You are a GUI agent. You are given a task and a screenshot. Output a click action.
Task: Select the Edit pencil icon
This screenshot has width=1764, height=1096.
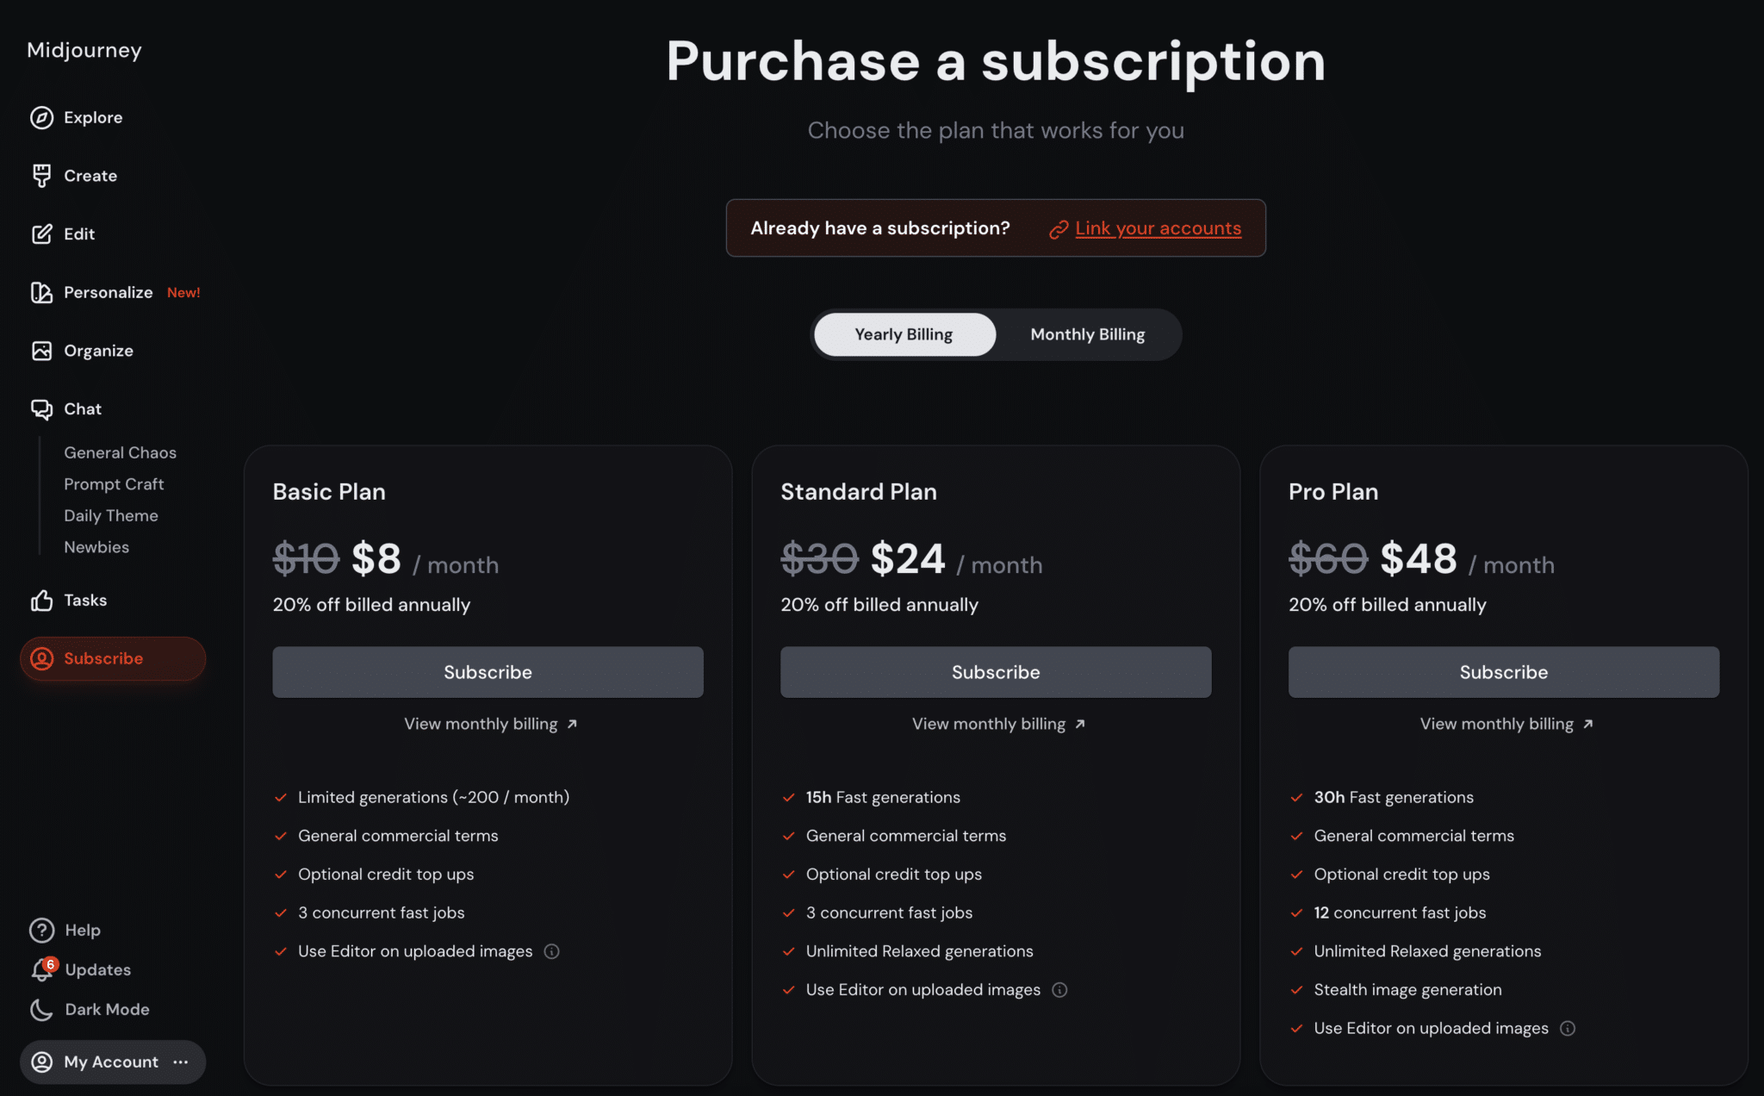pos(41,234)
